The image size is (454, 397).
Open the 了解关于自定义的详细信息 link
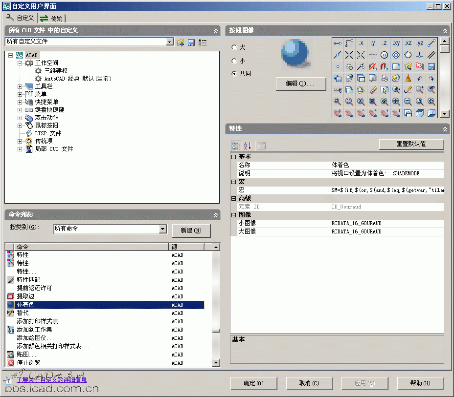click(x=51, y=379)
